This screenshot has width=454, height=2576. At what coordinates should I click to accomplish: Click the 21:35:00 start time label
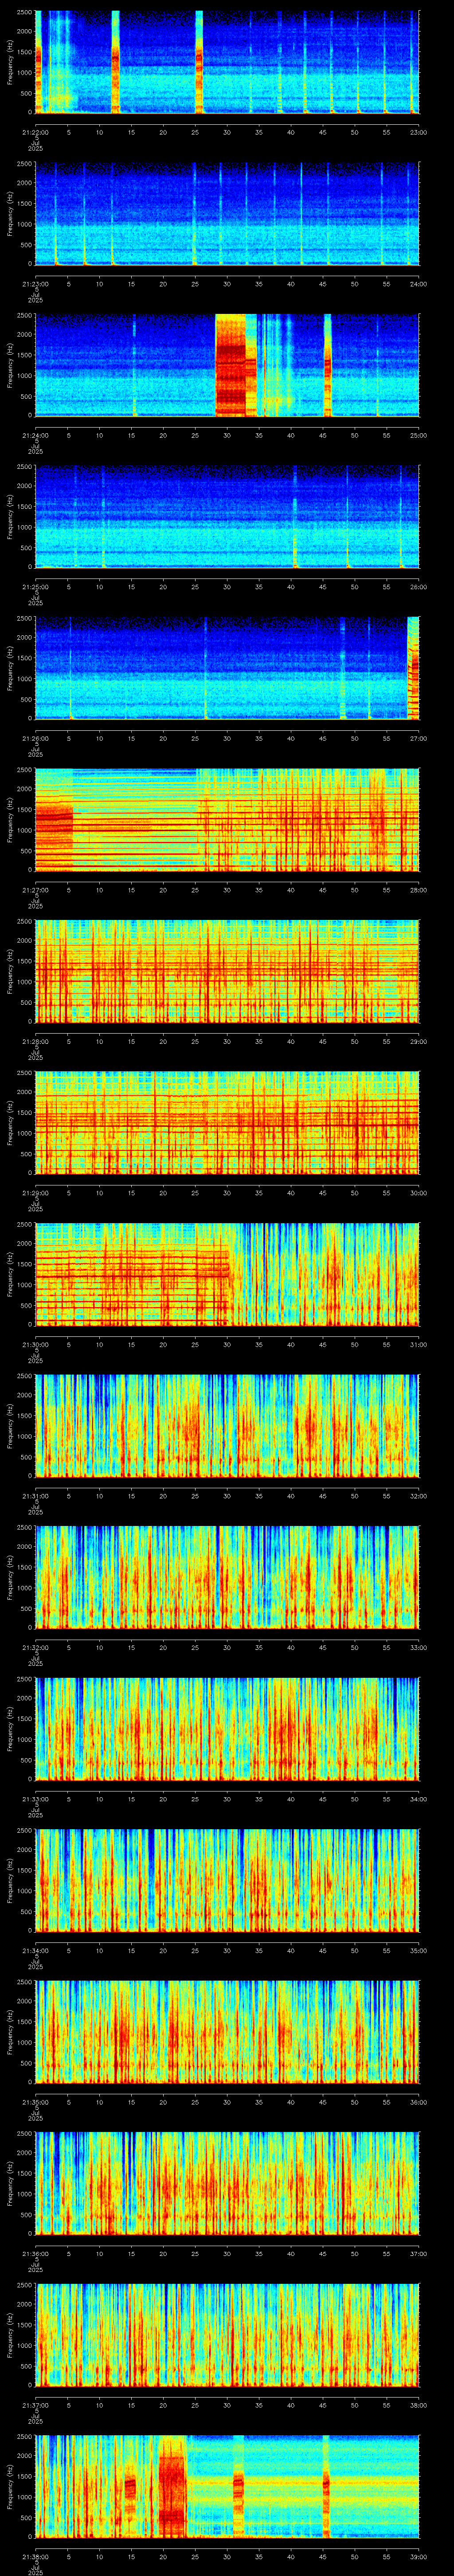pos(35,2102)
